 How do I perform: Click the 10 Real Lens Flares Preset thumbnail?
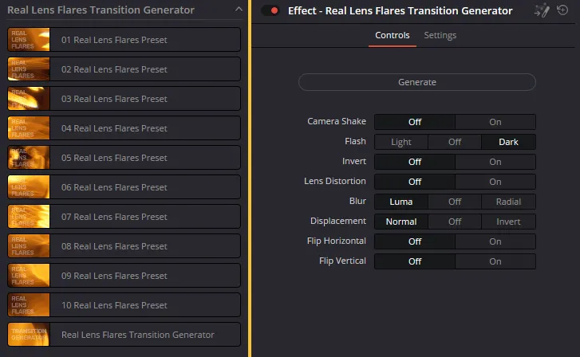pos(29,305)
